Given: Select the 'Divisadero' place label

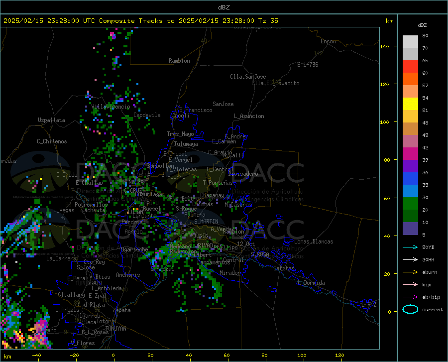Looking at the screenshot, I should (x=243, y=174).
